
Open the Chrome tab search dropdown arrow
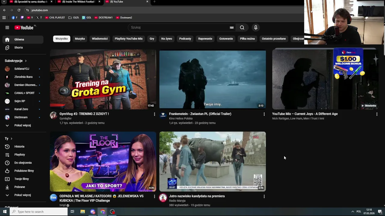[4, 2]
